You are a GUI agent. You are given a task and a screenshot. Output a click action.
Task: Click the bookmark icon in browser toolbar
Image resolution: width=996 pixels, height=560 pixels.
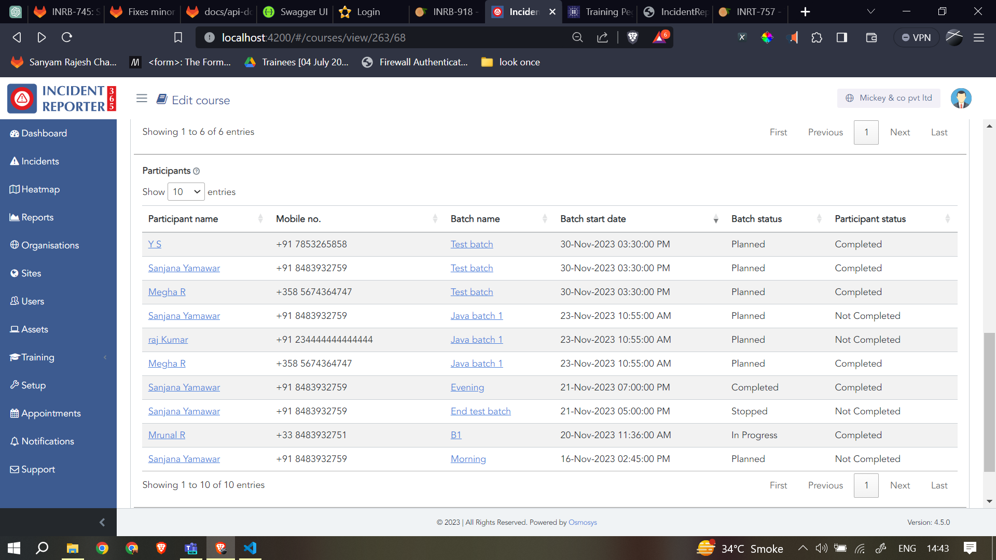[178, 37]
